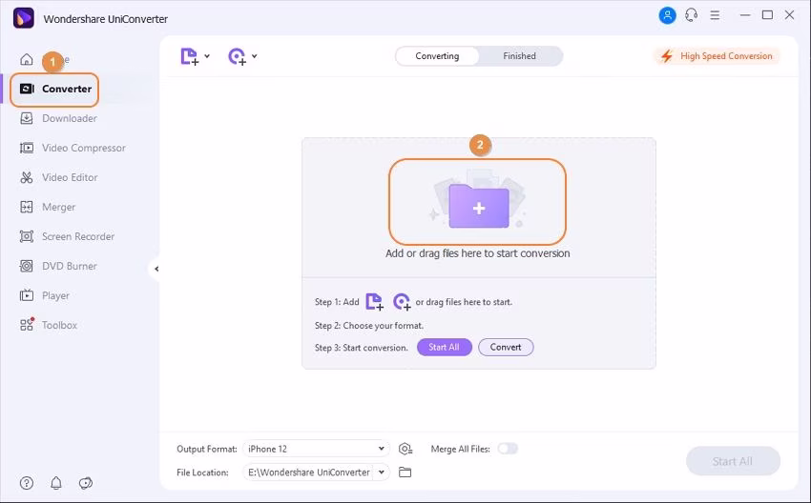Open the feedback chat icon
Screen dimensions: 811x503
coord(85,483)
